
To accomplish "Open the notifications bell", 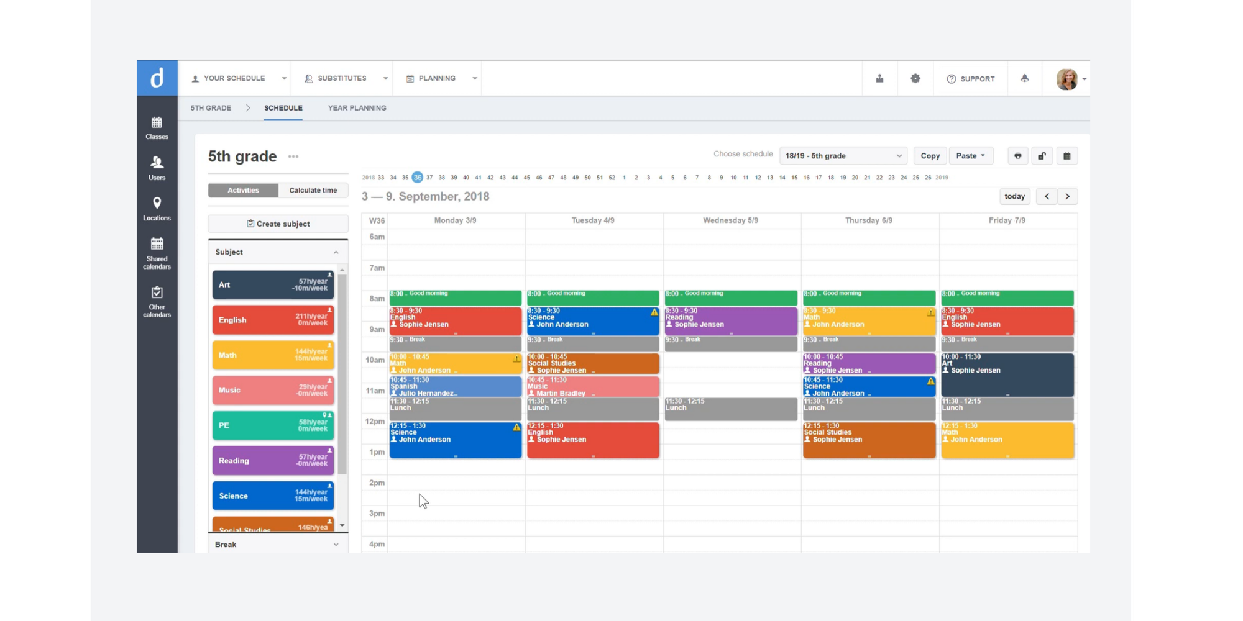I will (1024, 79).
